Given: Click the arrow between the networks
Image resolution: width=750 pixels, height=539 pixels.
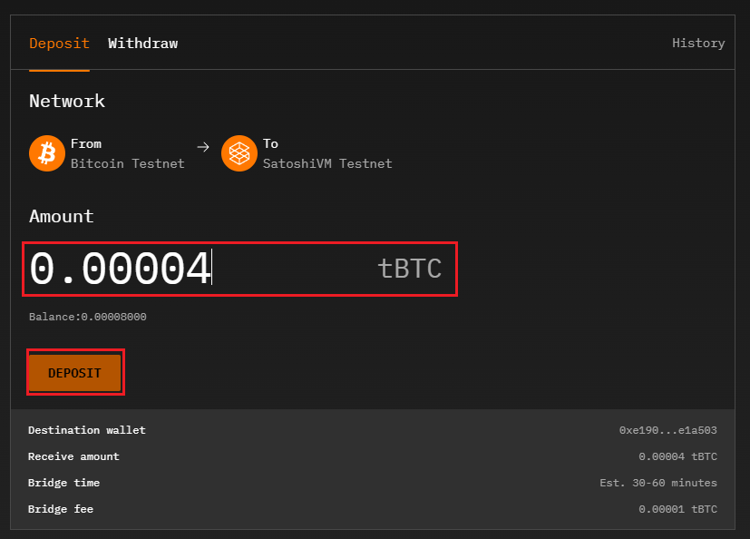Looking at the screenshot, I should pos(203,147).
